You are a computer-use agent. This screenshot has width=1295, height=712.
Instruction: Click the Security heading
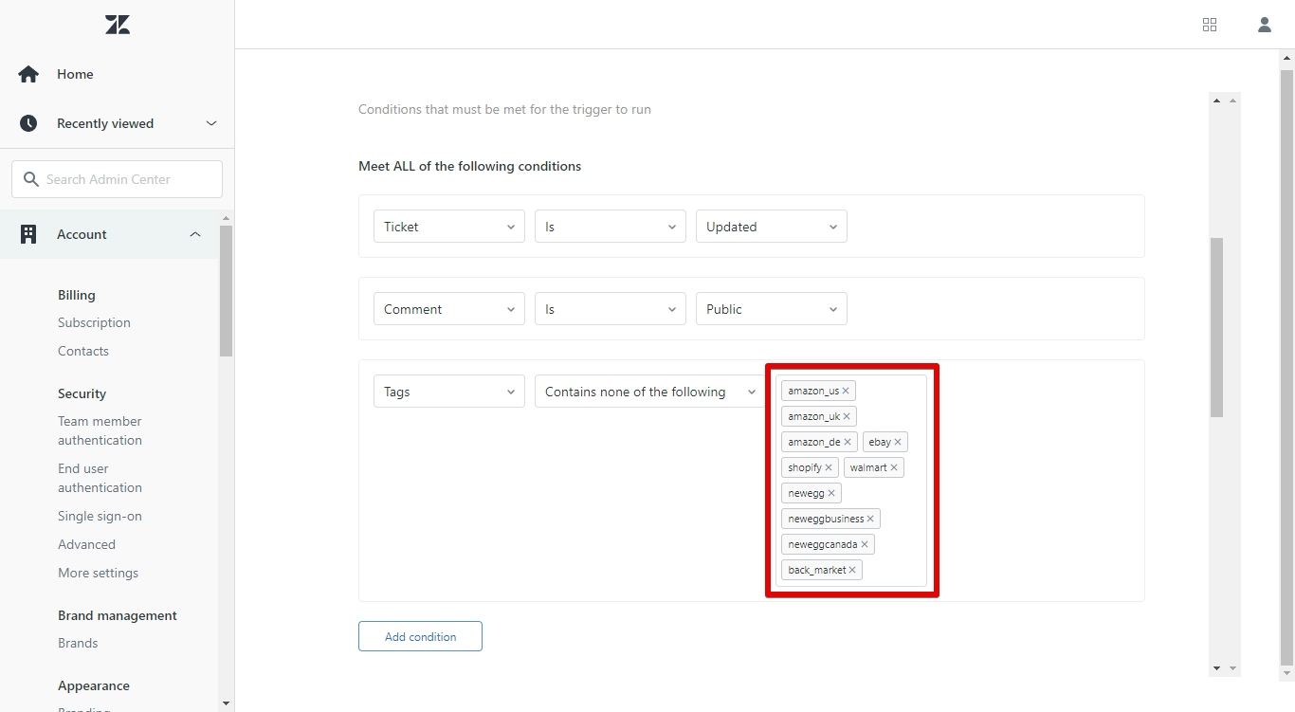(82, 393)
